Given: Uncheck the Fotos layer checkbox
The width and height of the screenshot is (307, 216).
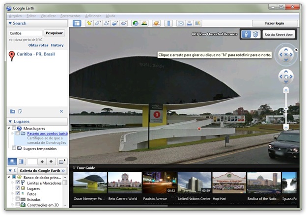Looking at the screenshot, I should pyautogui.click(x=18, y=193).
